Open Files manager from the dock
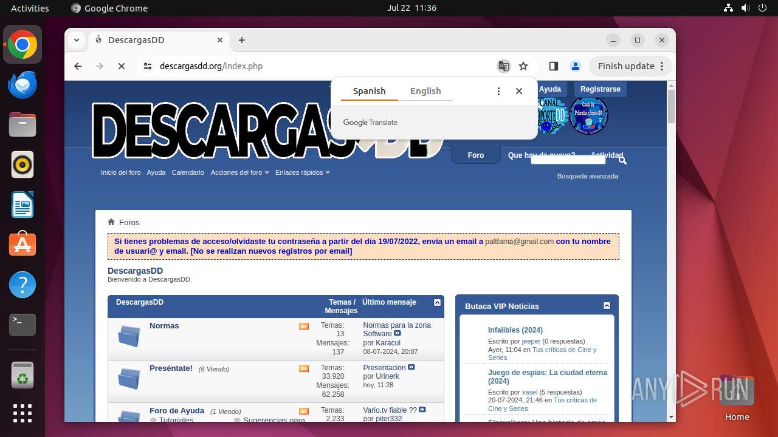Screen dimensions: 778x437 click(x=22, y=124)
